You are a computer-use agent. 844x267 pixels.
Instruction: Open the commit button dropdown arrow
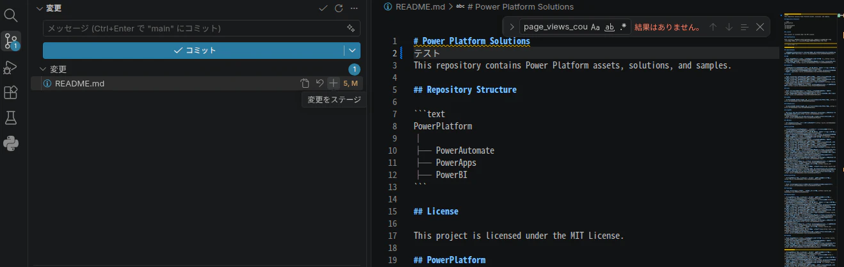(352, 50)
